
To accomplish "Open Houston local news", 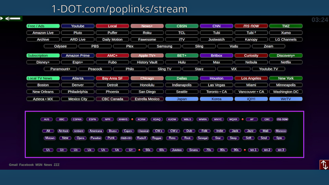I will pyautogui.click(x=216, y=78).
